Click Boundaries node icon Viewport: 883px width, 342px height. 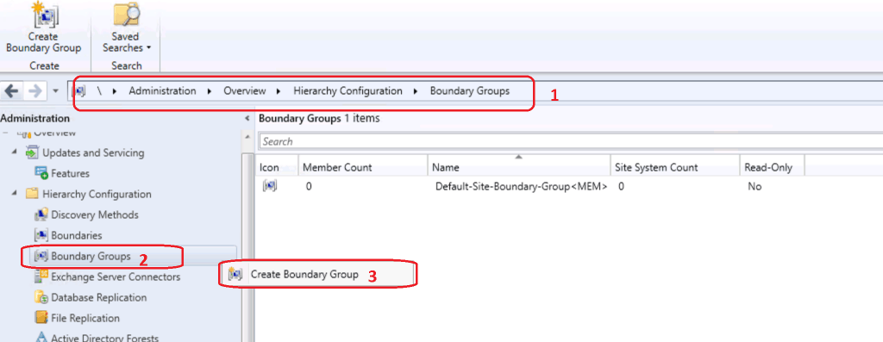41,235
